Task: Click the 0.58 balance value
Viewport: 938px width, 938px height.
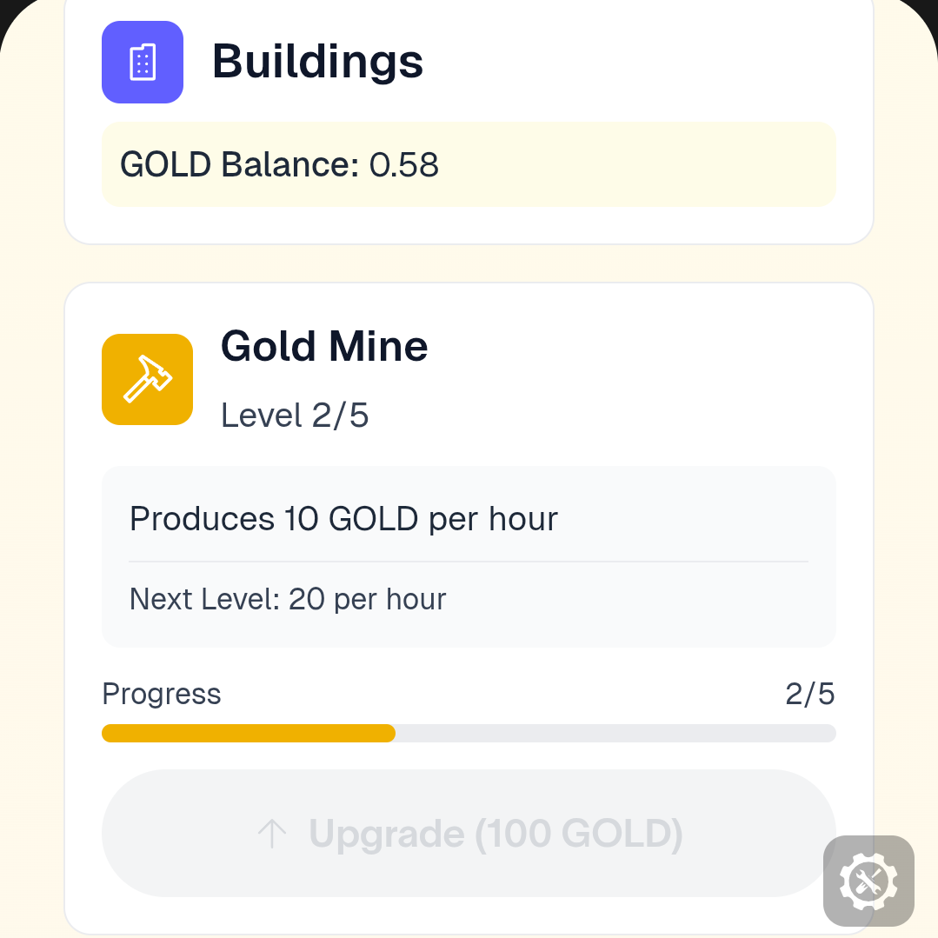Action: pyautogui.click(x=404, y=164)
